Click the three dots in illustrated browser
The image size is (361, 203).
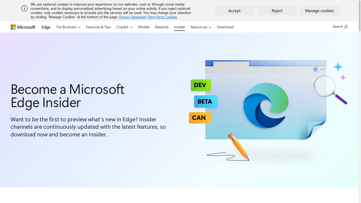322,69
